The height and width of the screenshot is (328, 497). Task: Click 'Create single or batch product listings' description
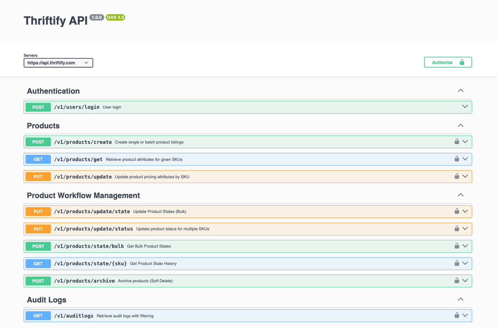click(149, 142)
